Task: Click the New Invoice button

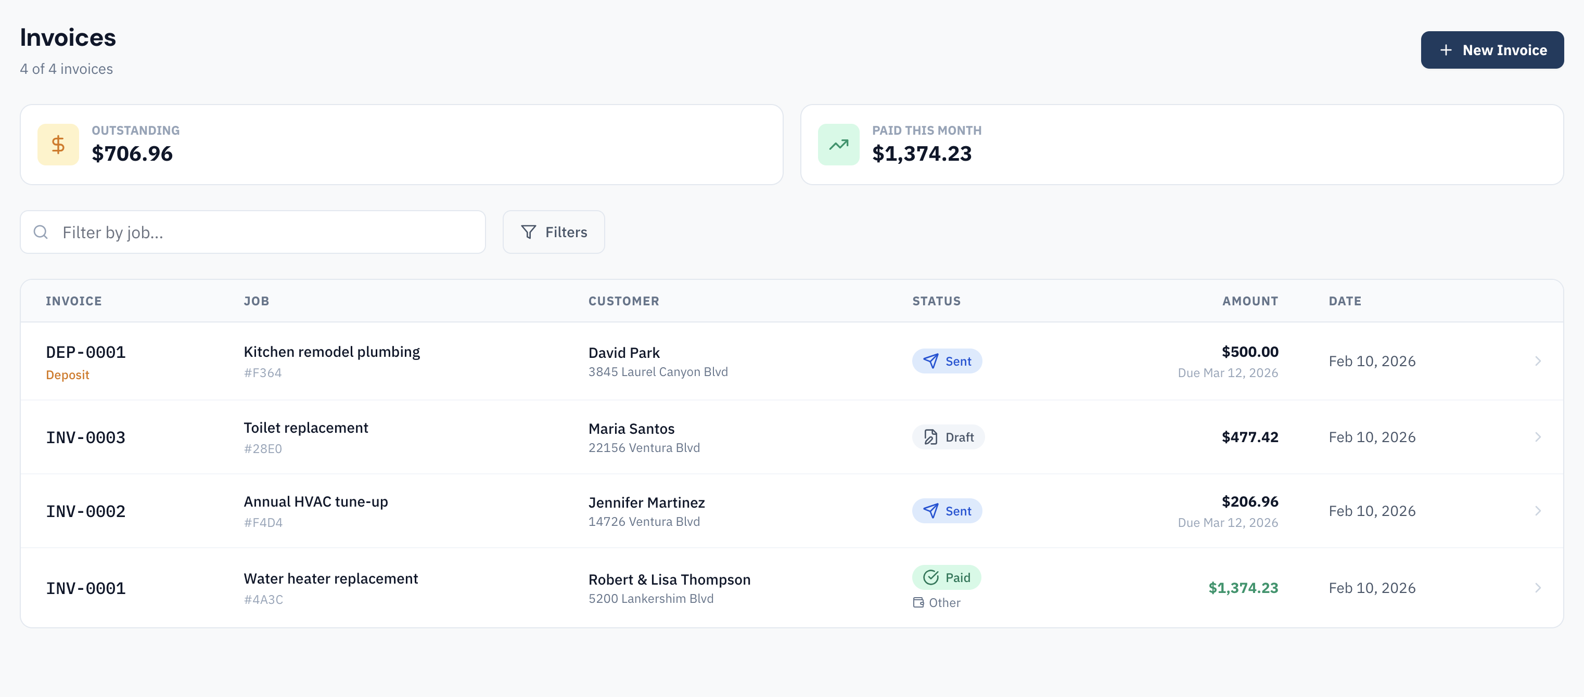Action: point(1492,50)
